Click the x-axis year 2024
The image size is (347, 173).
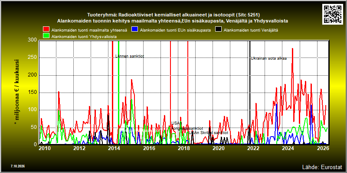288,148
